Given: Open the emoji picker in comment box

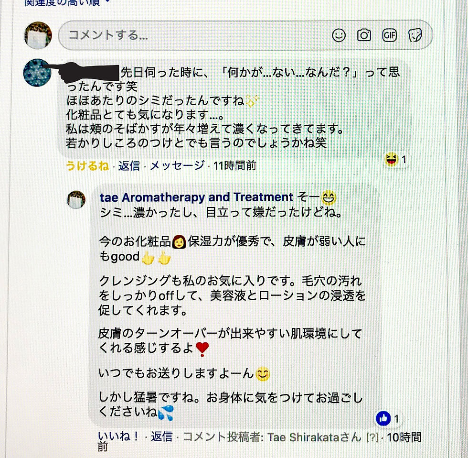Looking at the screenshot, I should (x=339, y=35).
